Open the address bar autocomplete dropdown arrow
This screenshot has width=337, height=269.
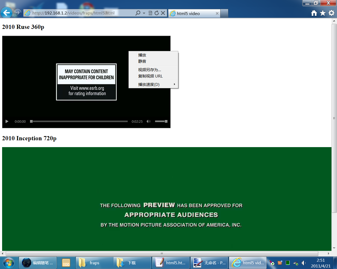coord(144,13)
